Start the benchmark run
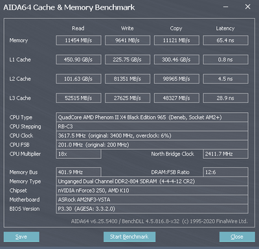The image size is (259, 249). pyautogui.click(x=129, y=237)
